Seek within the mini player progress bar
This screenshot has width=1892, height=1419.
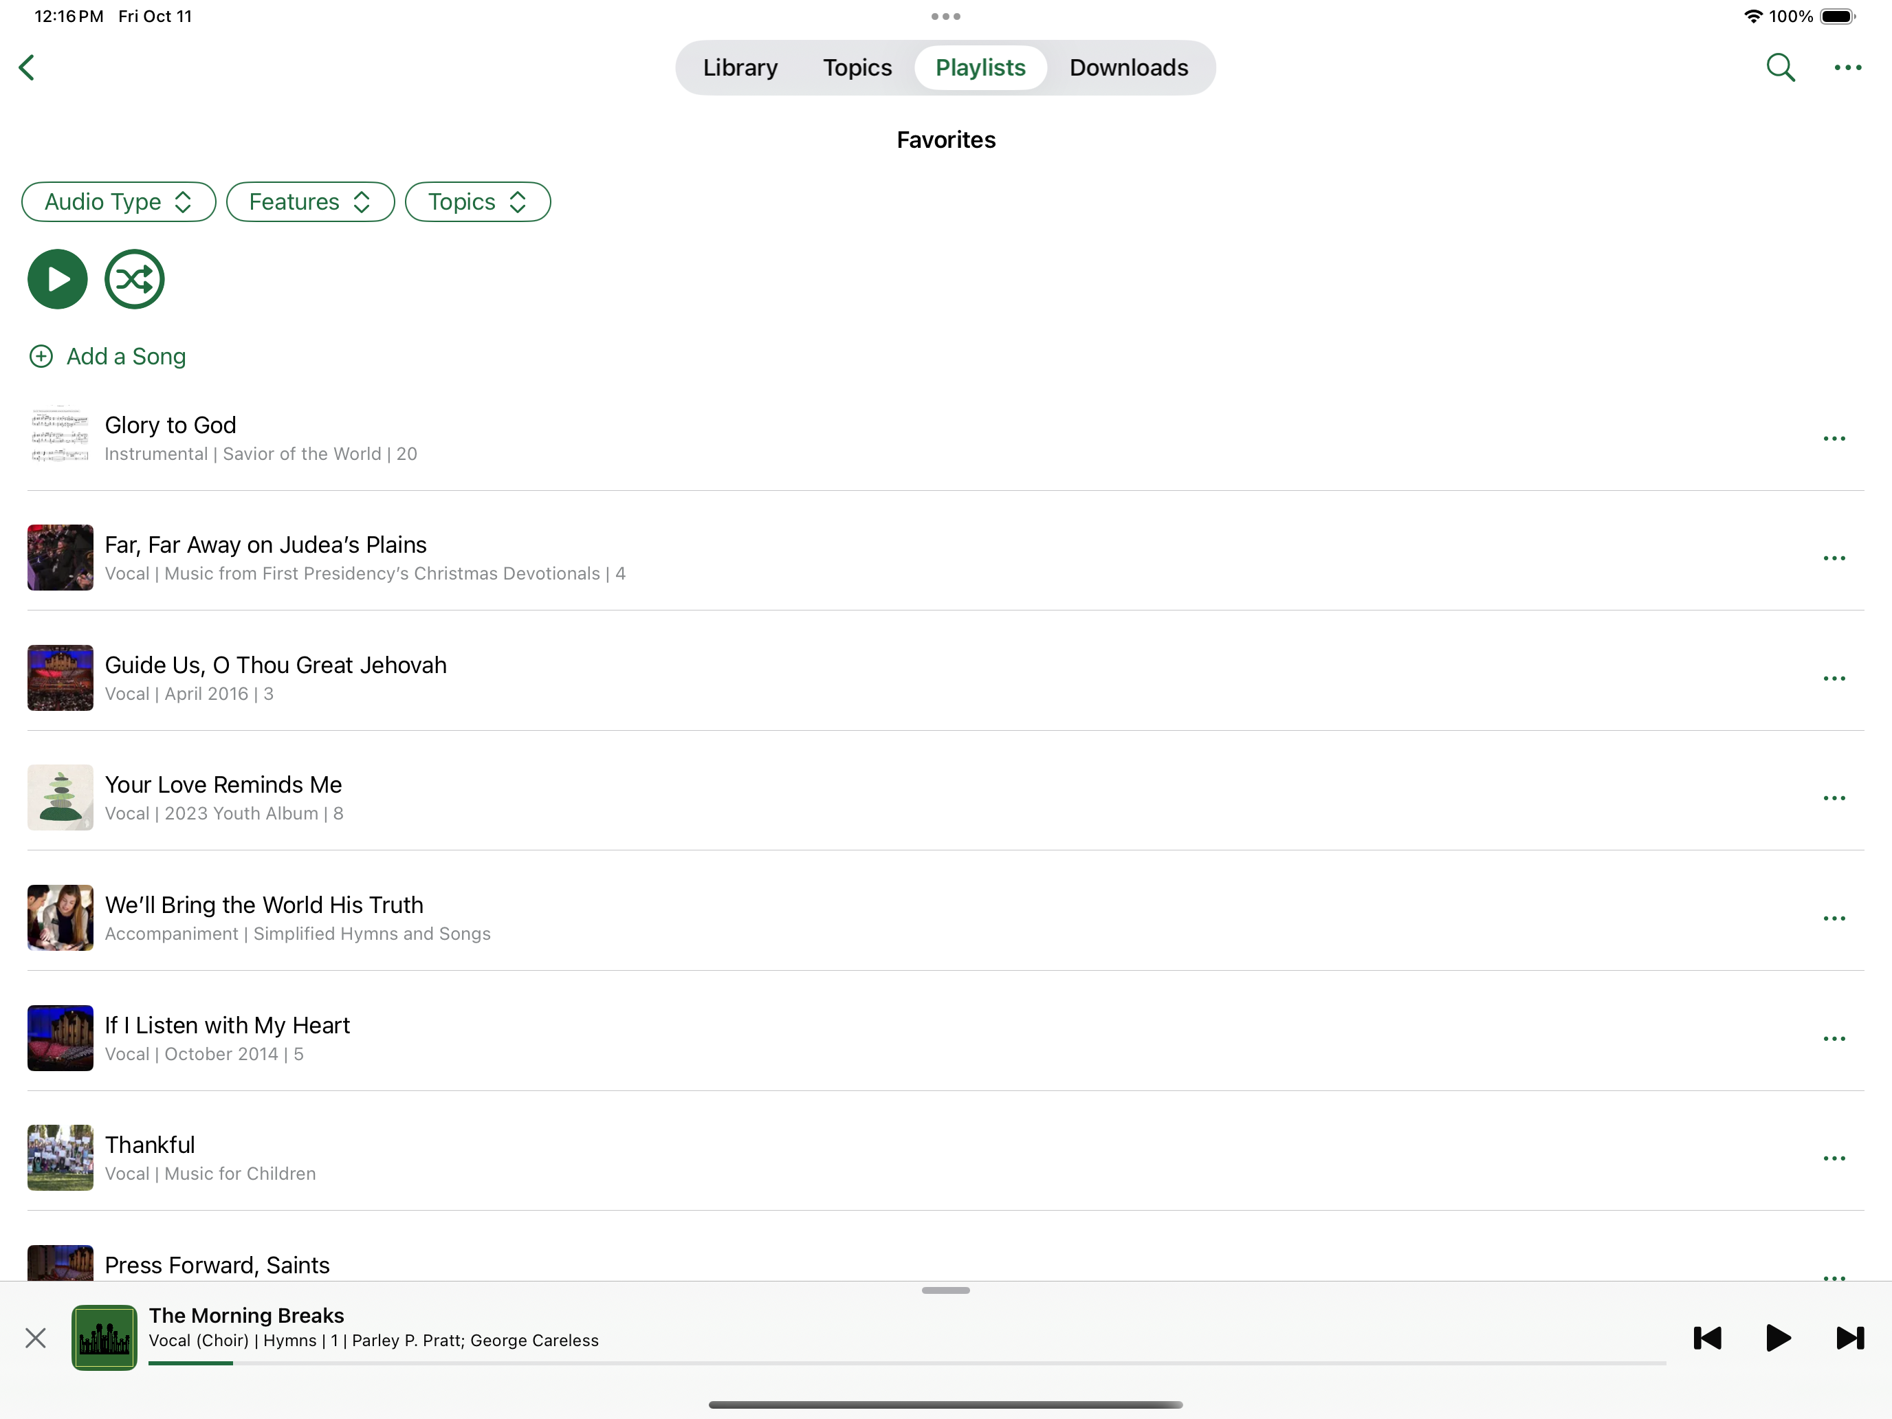tap(907, 1363)
